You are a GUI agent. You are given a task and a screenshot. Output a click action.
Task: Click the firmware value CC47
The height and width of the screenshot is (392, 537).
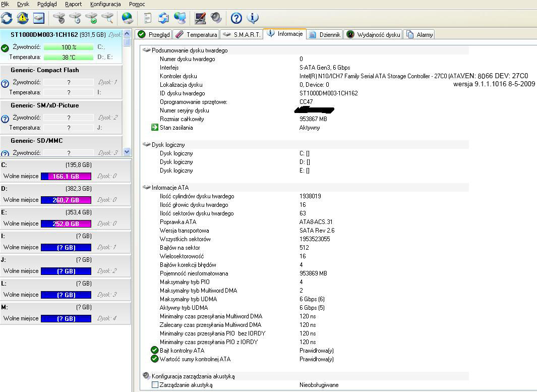pyautogui.click(x=306, y=102)
